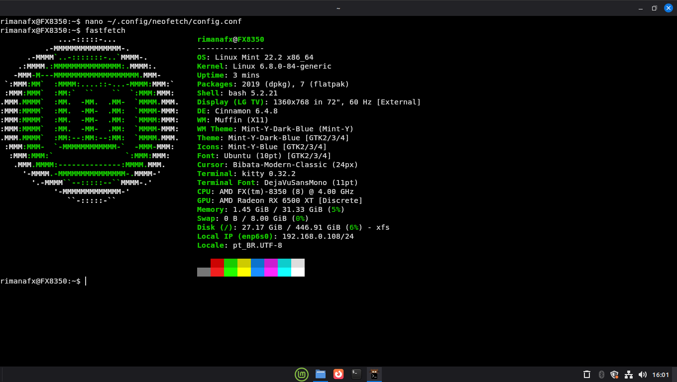Open the calendar from the 16:01 clock

pos(661,375)
